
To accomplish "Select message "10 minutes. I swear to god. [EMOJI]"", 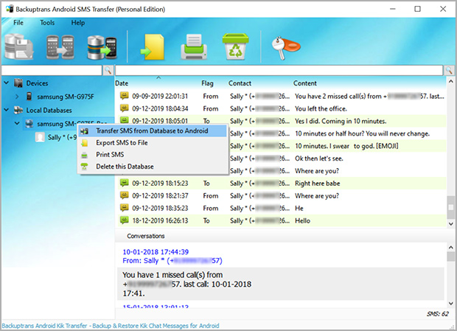I will pos(346,146).
